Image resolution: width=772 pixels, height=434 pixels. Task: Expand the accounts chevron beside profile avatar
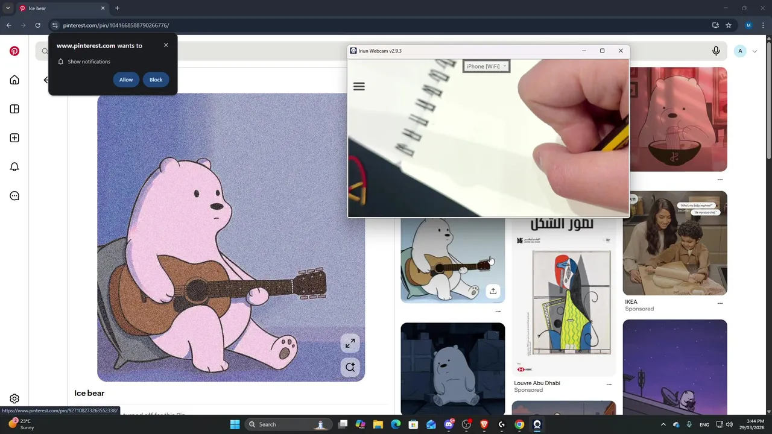(x=755, y=51)
